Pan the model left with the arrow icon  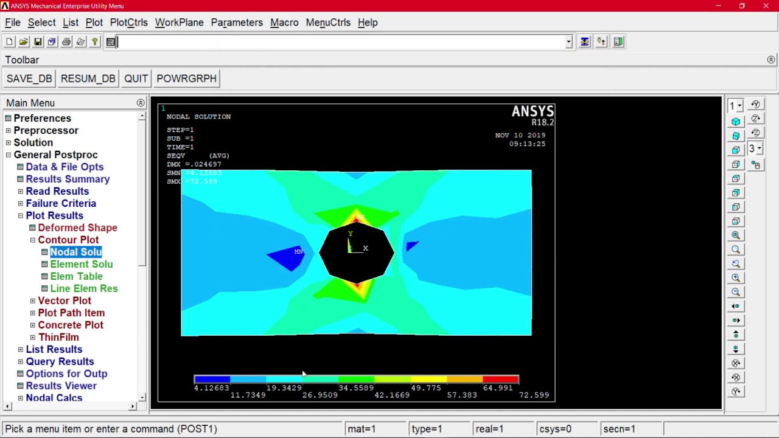(736, 307)
